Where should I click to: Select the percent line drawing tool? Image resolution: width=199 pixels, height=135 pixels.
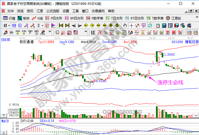pyautogui.click(x=106, y=33)
